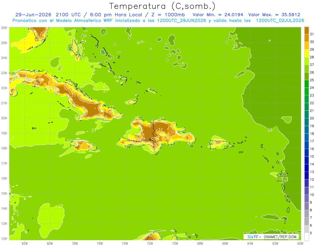Viewport: 319px width, 247px height.
Task: Click the colorbar tick label '5'
Action: point(311,233)
